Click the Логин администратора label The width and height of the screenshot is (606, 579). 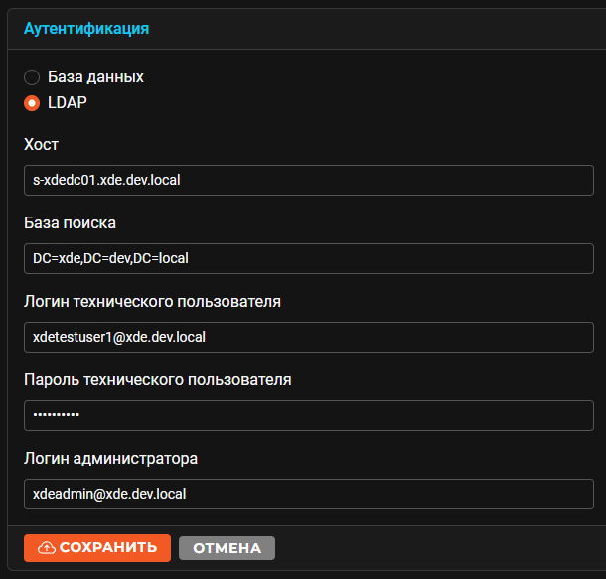click(x=110, y=459)
